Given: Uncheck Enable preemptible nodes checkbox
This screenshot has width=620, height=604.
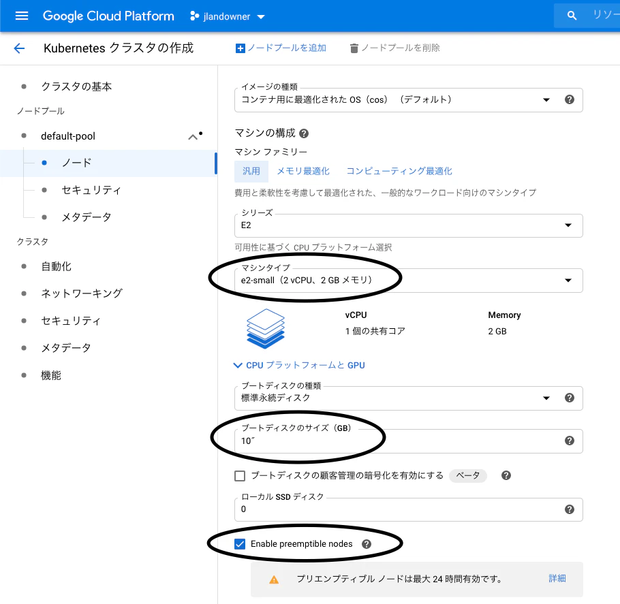Looking at the screenshot, I should click(240, 544).
